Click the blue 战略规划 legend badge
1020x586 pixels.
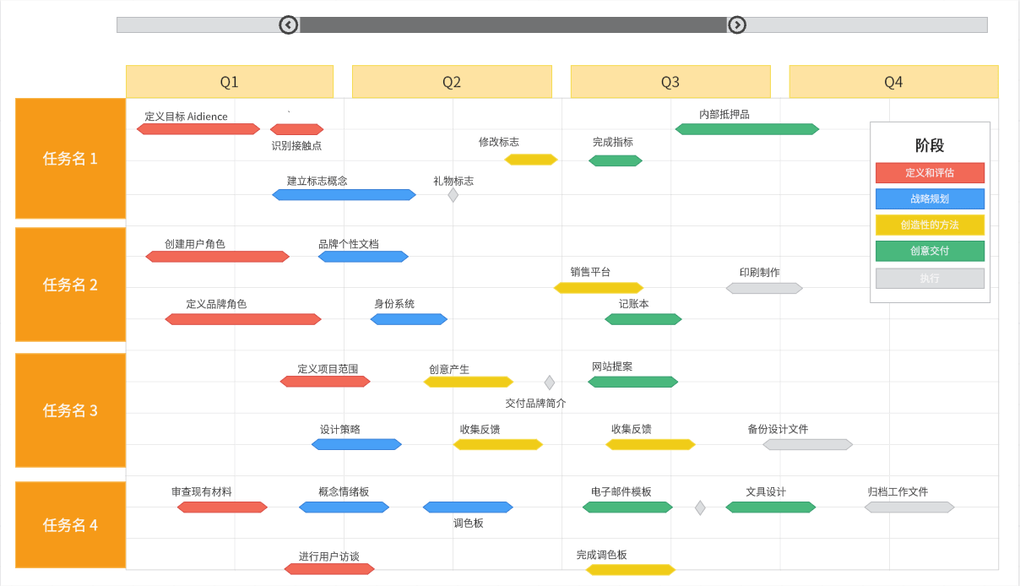pos(930,198)
